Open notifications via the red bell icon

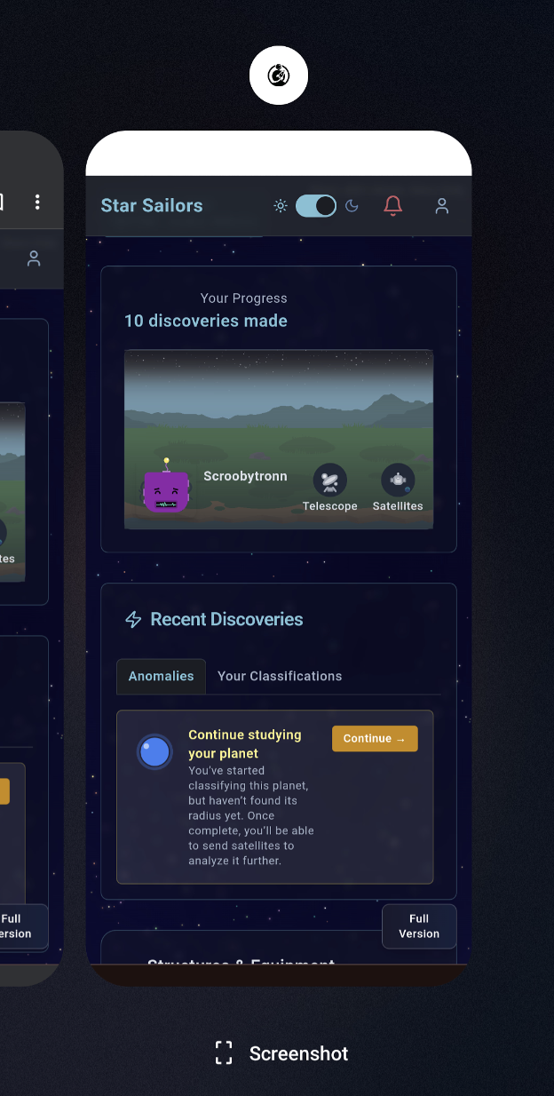(392, 206)
